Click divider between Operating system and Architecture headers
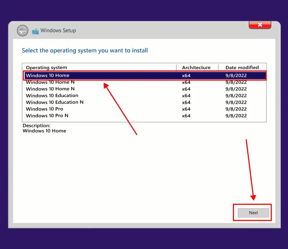Viewport: 288px width, 249px height. (x=176, y=68)
